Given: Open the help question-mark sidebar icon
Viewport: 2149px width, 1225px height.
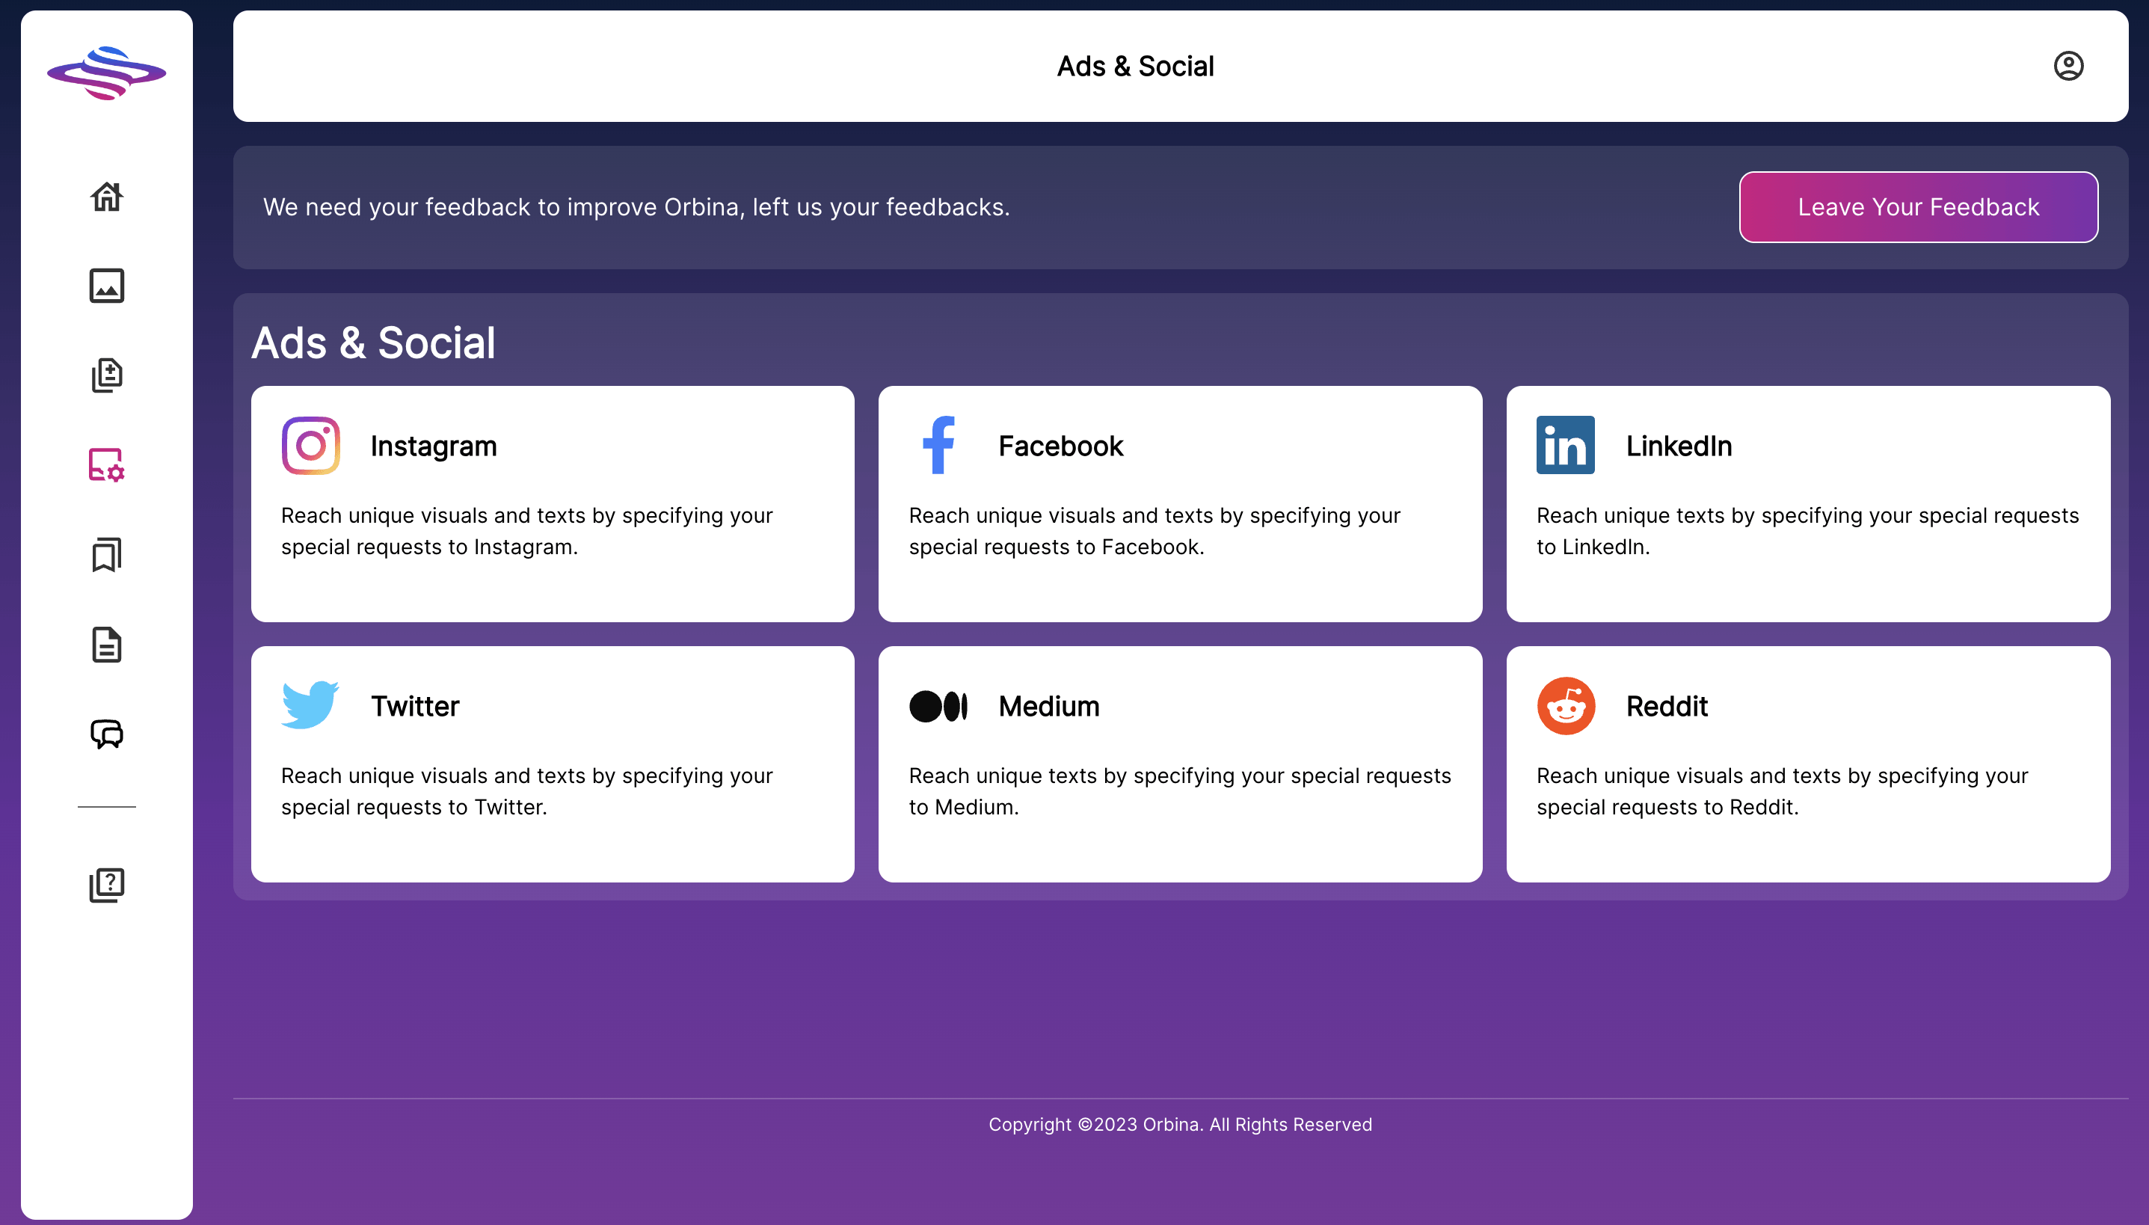Looking at the screenshot, I should point(107,885).
